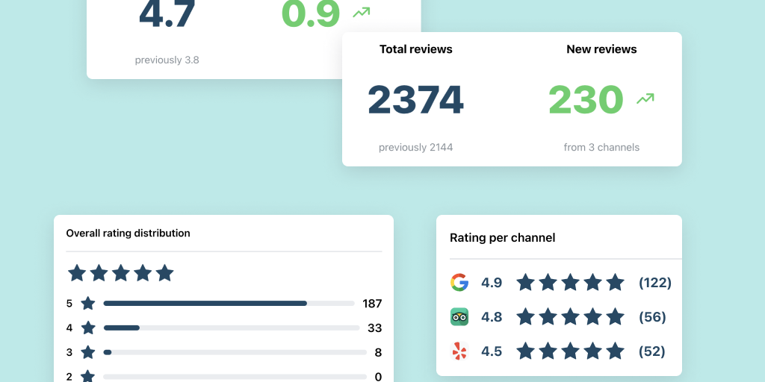765x382 pixels.
Task: Click the green trend arrow beside 0.9
Action: click(x=361, y=12)
